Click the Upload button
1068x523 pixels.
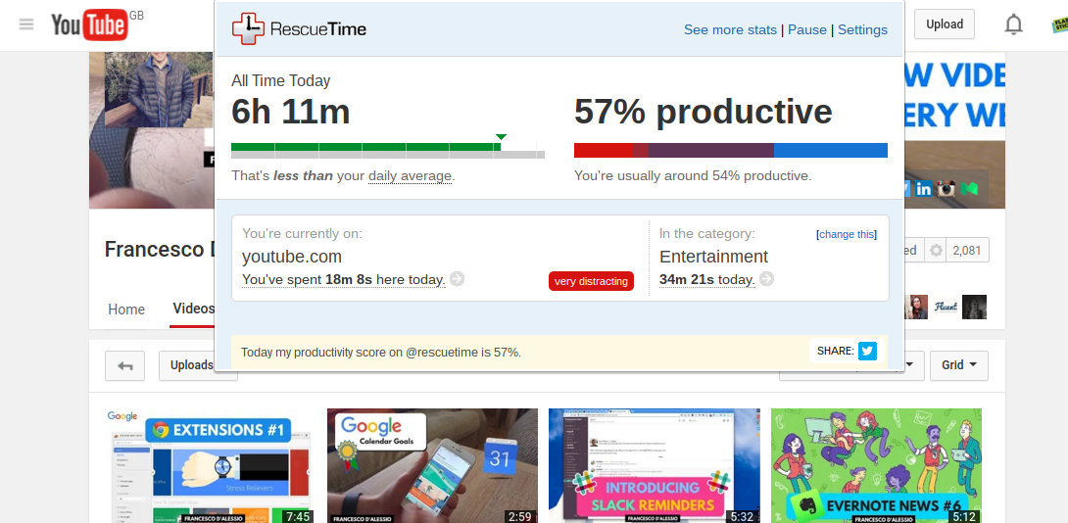tap(944, 24)
